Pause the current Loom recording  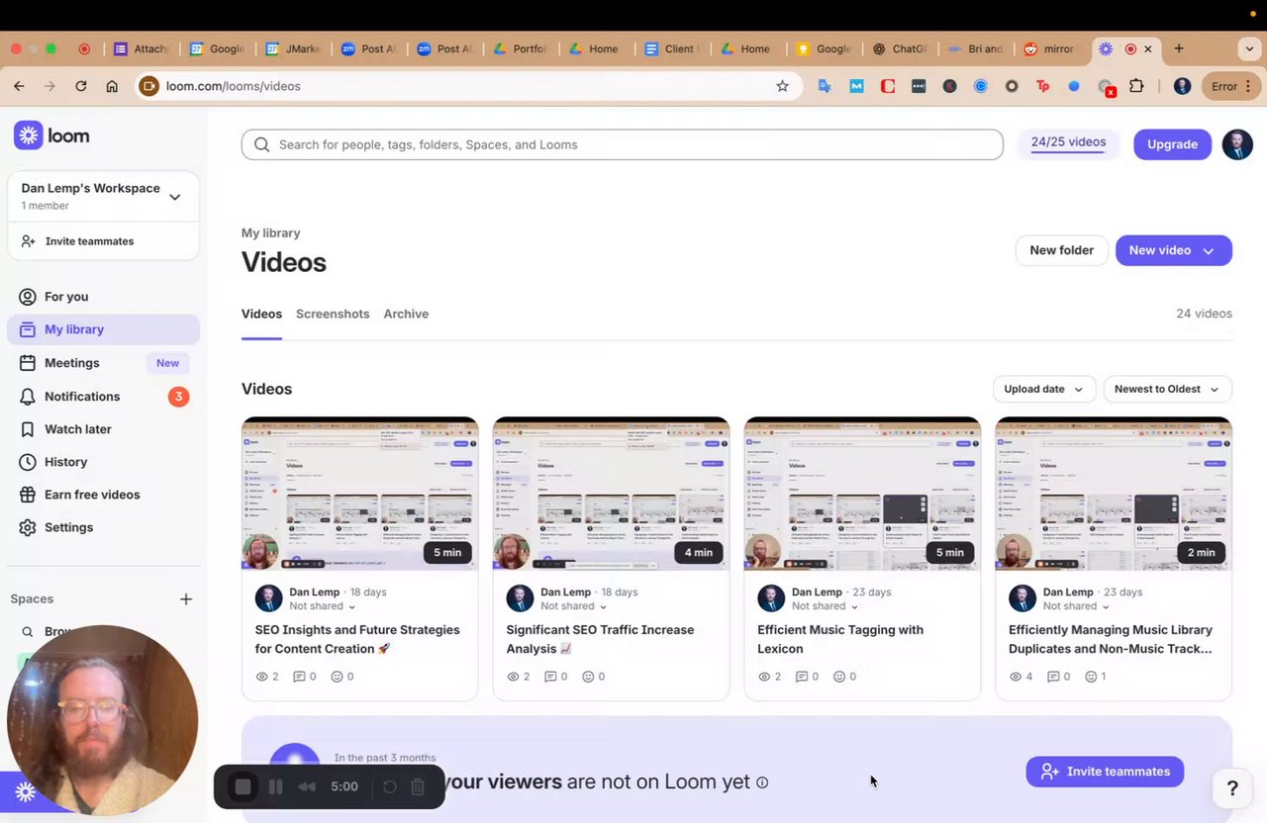coord(276,786)
